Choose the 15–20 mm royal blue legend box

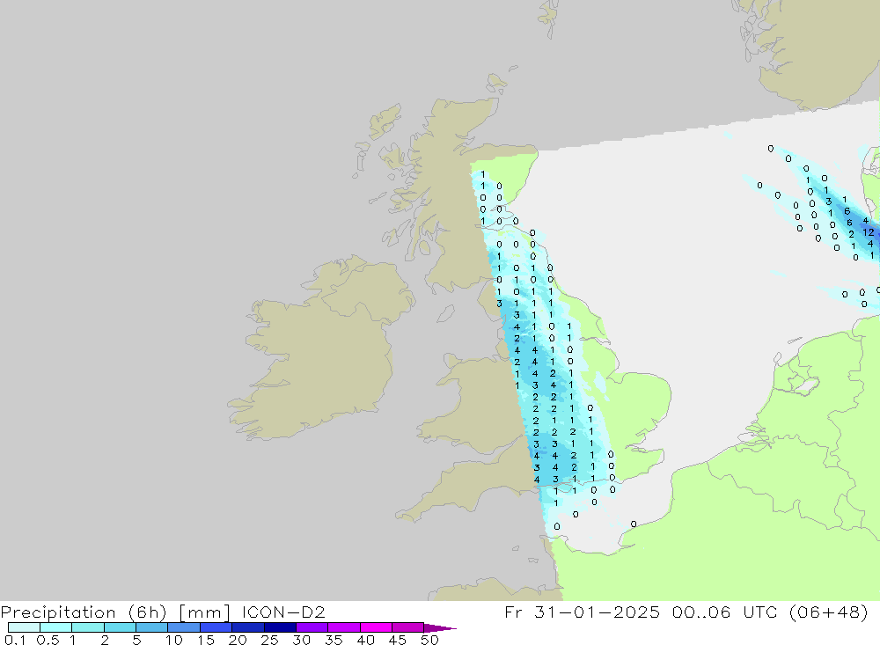click(216, 627)
